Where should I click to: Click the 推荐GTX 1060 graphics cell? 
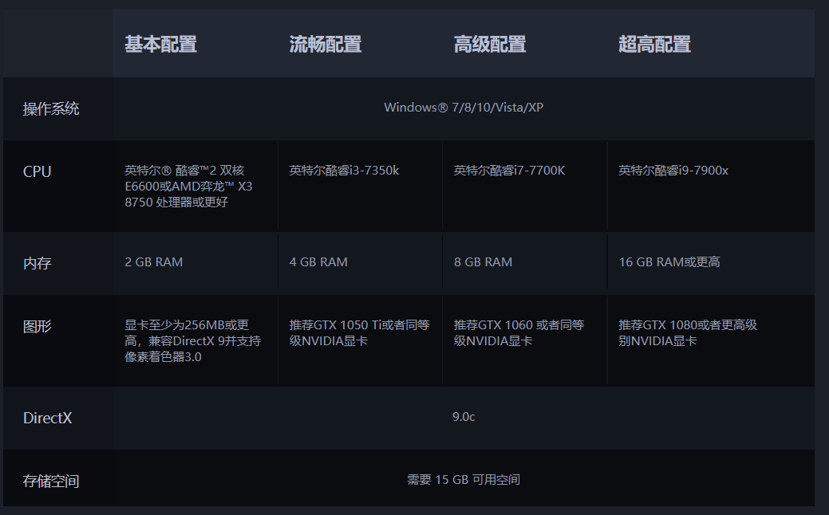(519, 332)
